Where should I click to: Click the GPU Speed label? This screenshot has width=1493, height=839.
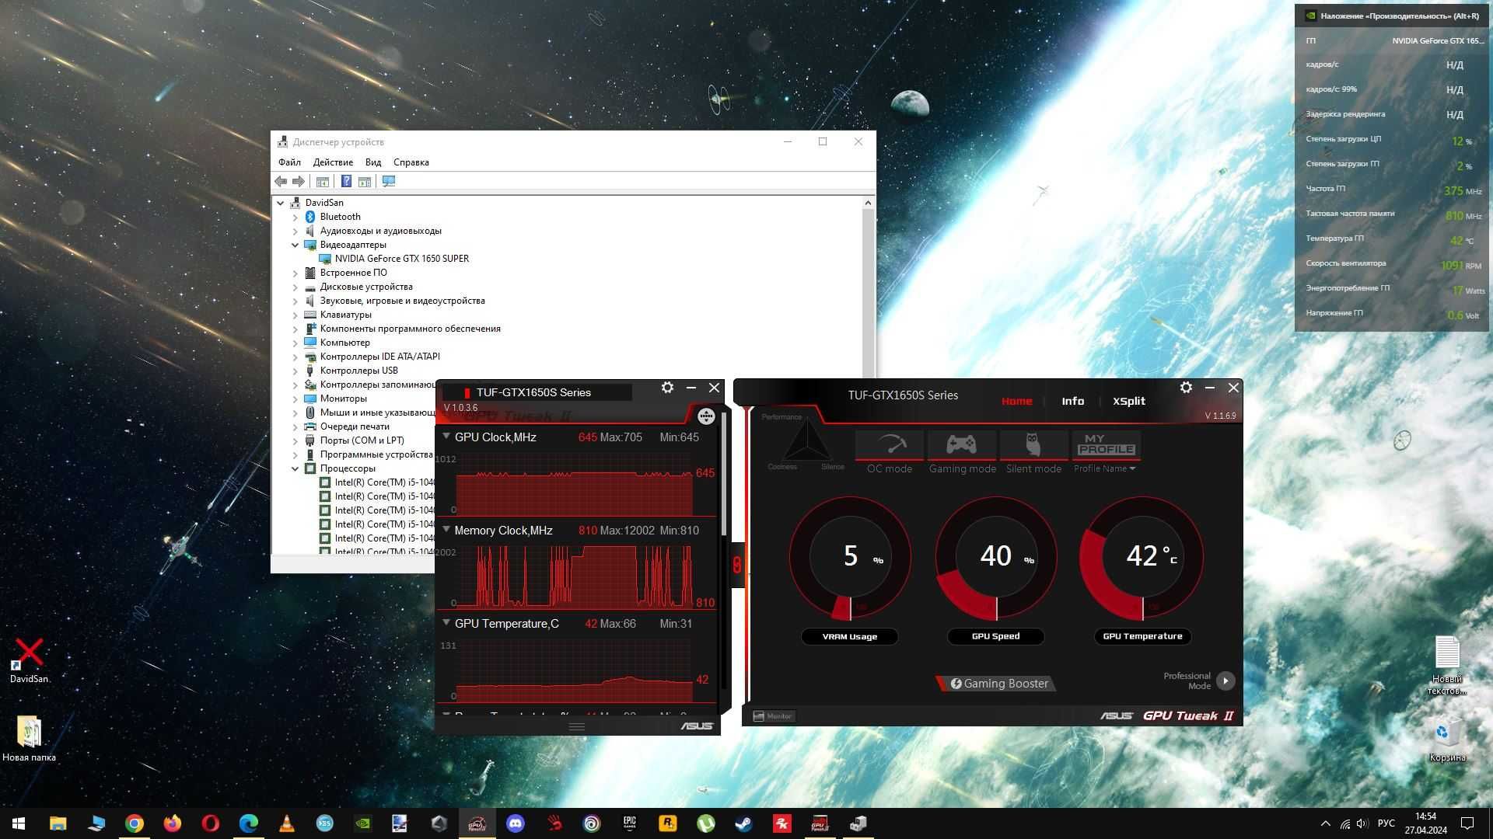click(995, 636)
